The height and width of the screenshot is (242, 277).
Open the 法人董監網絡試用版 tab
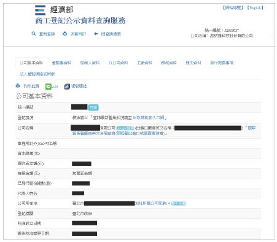[x=37, y=74]
